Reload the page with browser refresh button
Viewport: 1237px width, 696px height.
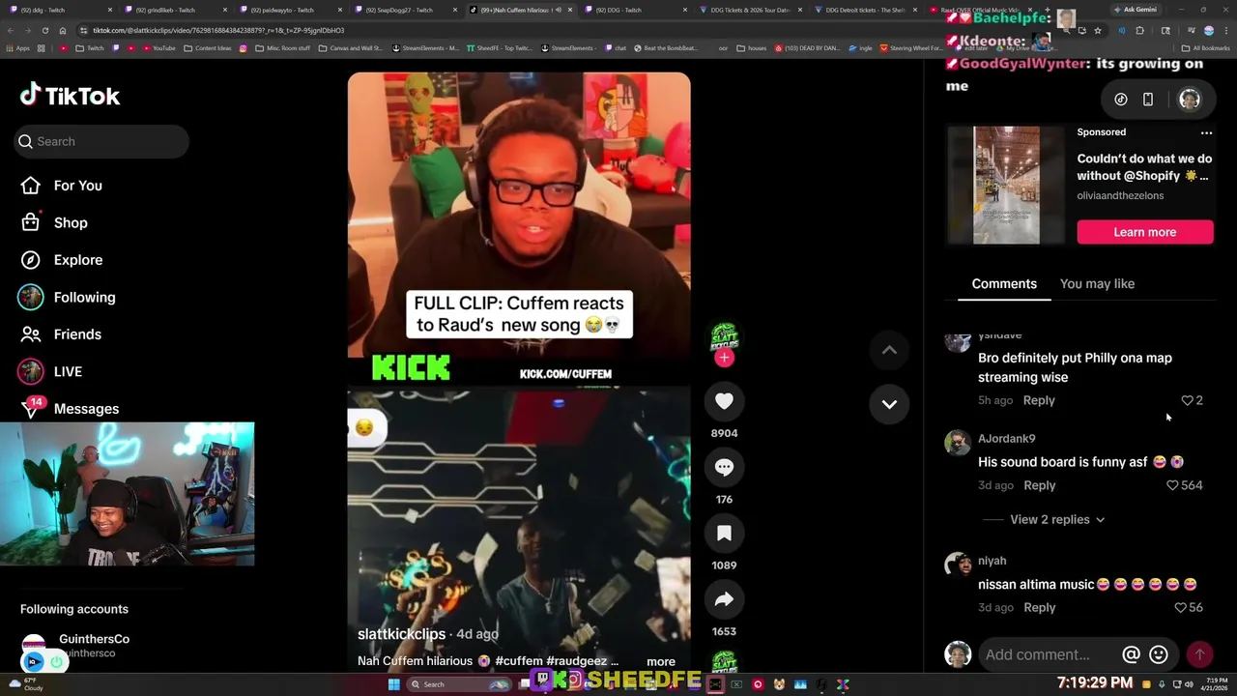click(x=45, y=30)
